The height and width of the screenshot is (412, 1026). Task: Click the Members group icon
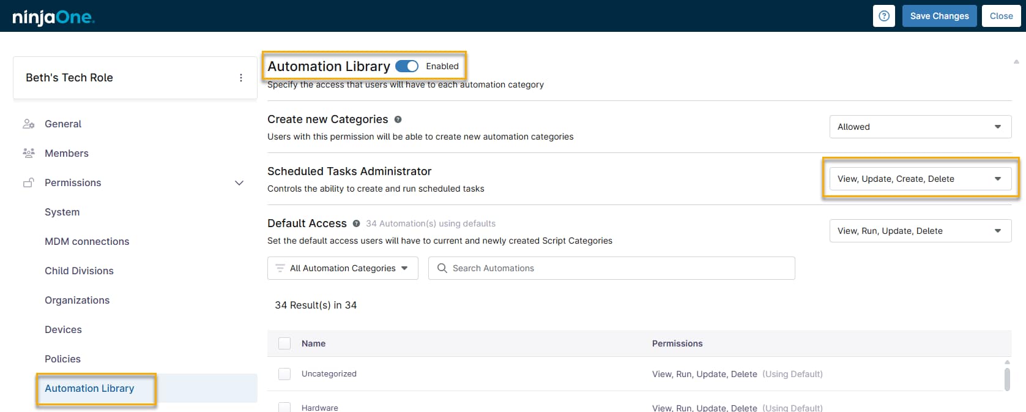[29, 153]
